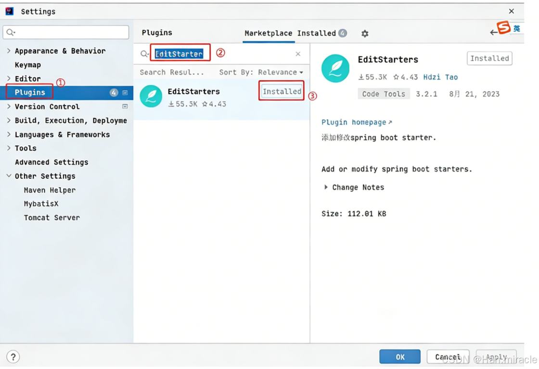Expand the Version Control node
The width and height of the screenshot is (539, 369).
[9, 106]
